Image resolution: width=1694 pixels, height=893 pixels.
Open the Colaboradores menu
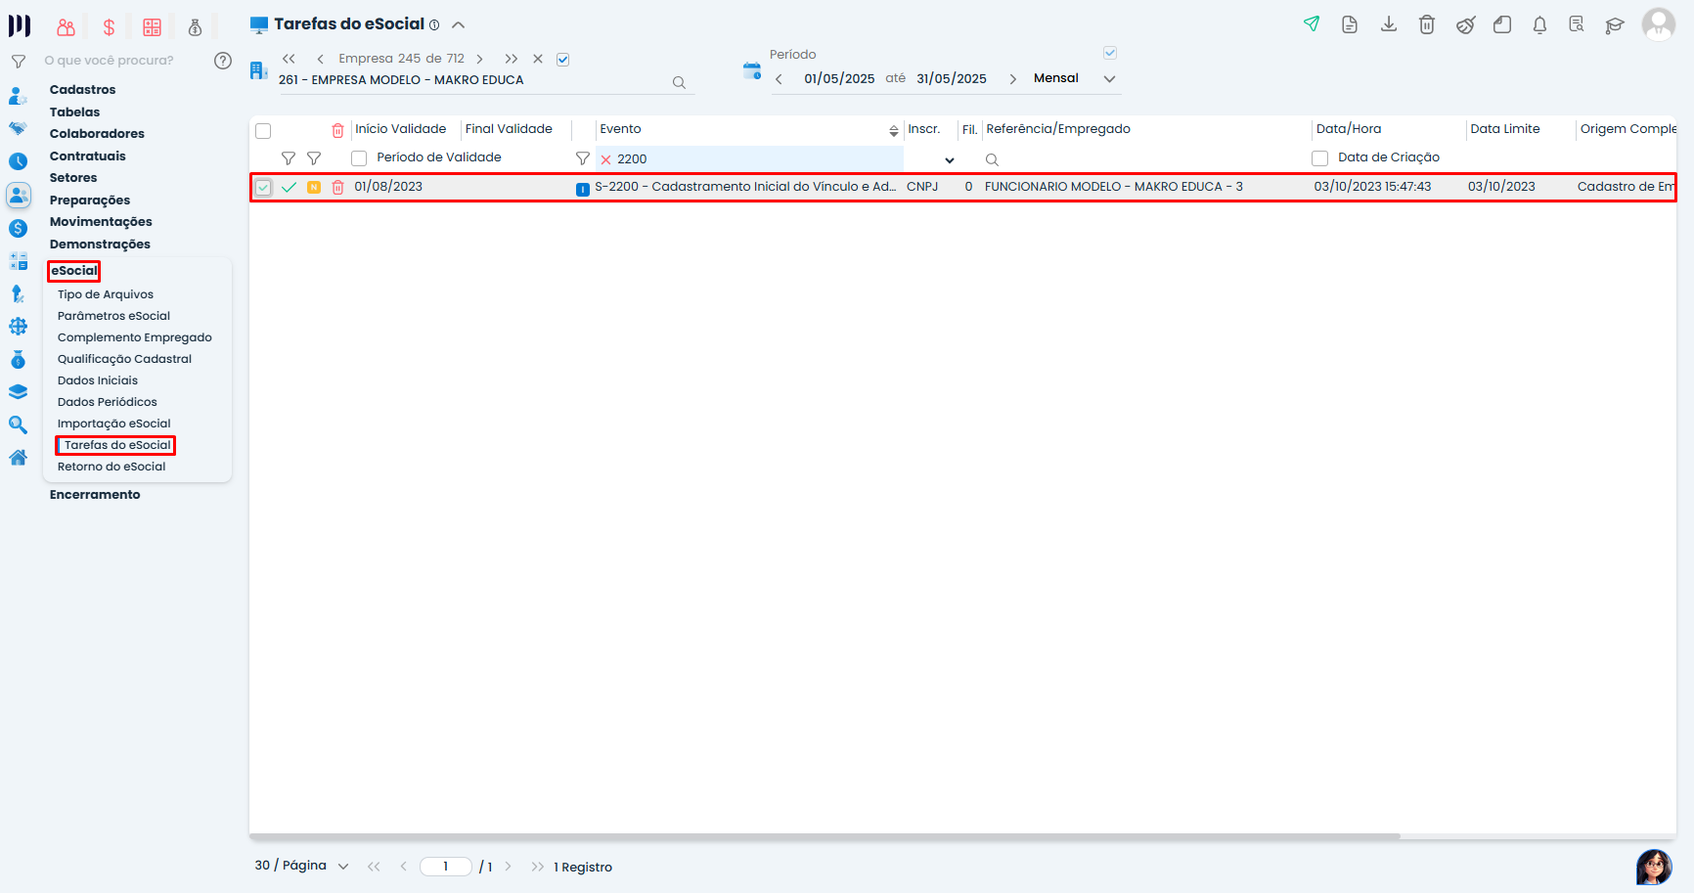[x=97, y=134]
